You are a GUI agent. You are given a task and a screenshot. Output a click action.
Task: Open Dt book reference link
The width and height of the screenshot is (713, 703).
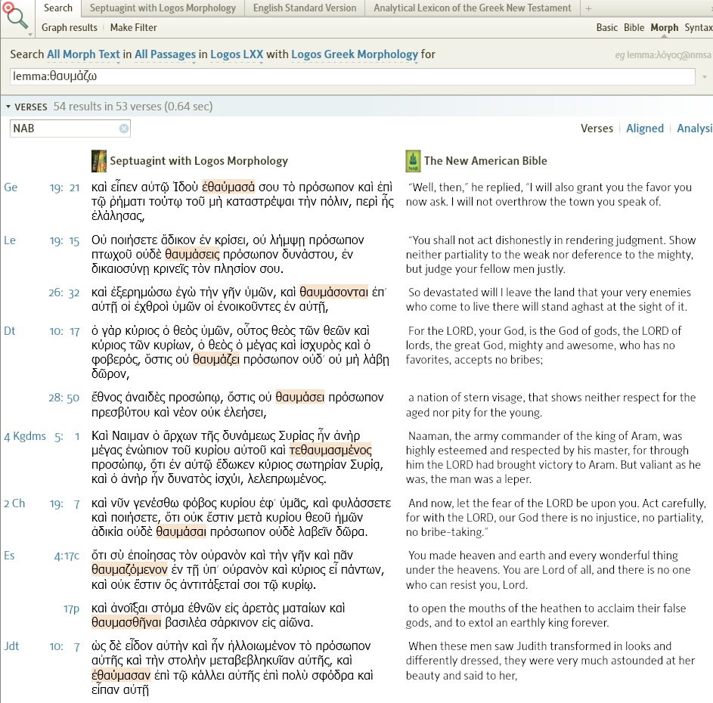coord(10,331)
